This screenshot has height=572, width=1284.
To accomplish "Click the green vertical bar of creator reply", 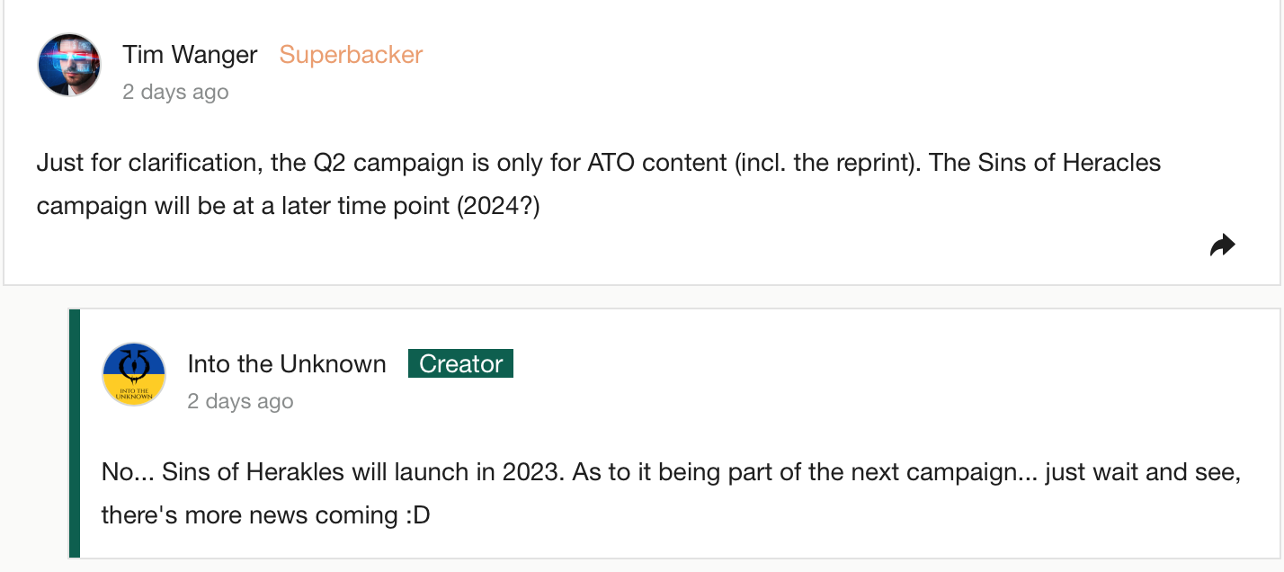I will click(x=75, y=433).
